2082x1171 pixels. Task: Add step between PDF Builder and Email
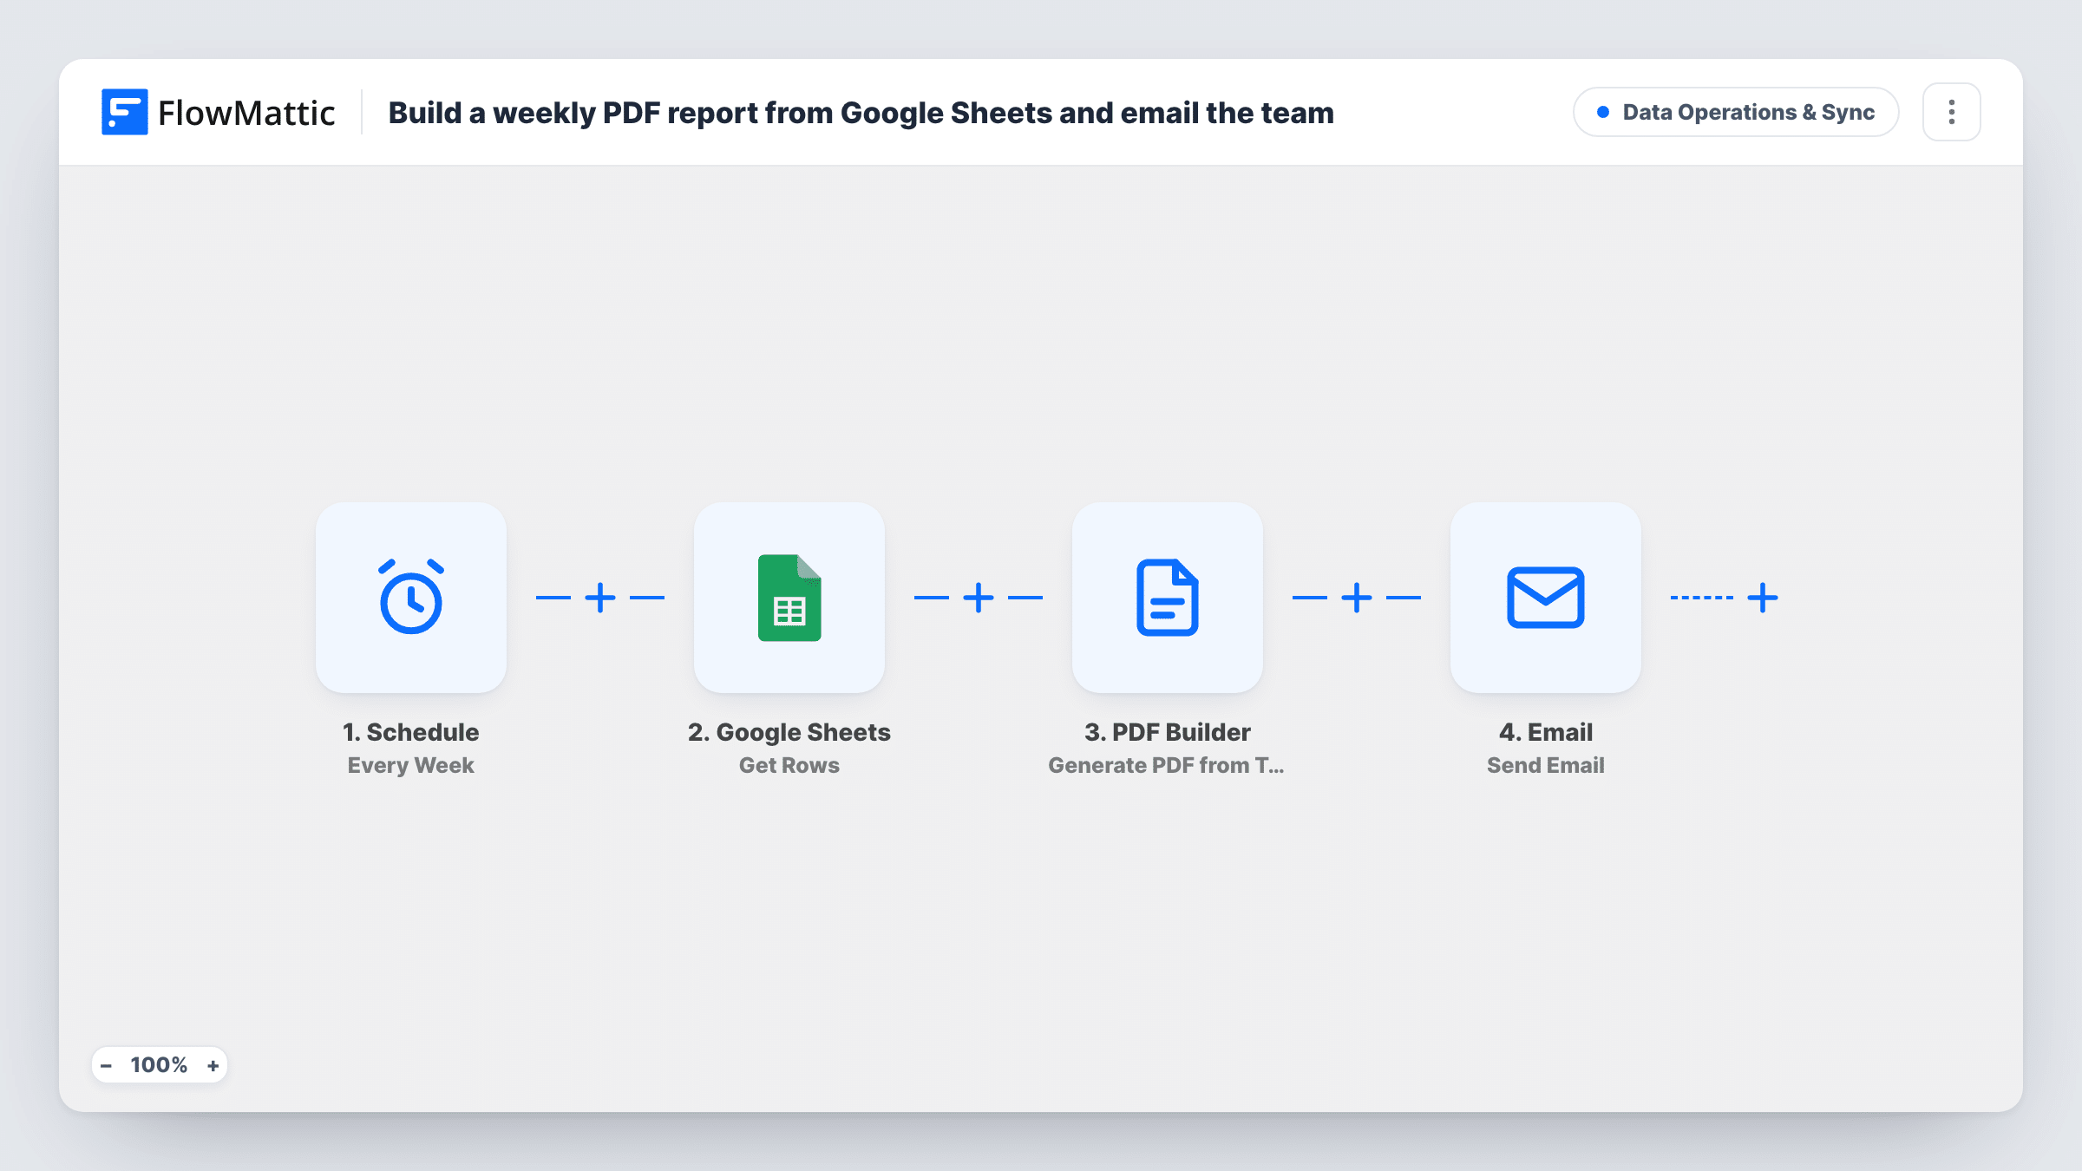[x=1357, y=598]
